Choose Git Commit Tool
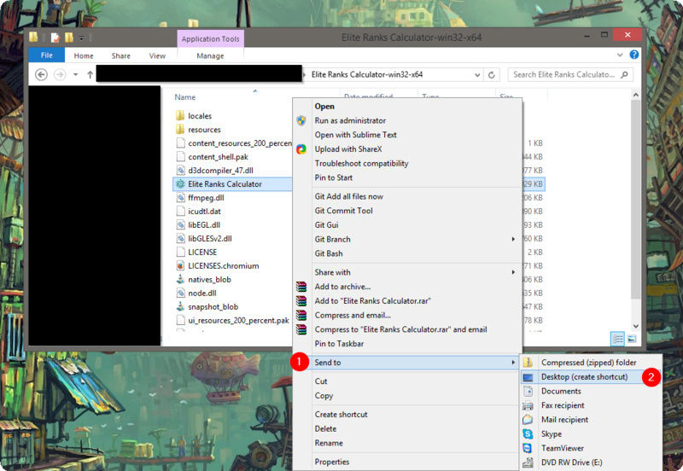Image resolution: width=683 pixels, height=471 pixels. tap(407, 211)
